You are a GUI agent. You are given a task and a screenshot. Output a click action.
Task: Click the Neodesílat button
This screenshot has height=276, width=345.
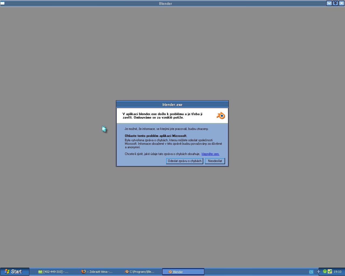click(x=215, y=161)
